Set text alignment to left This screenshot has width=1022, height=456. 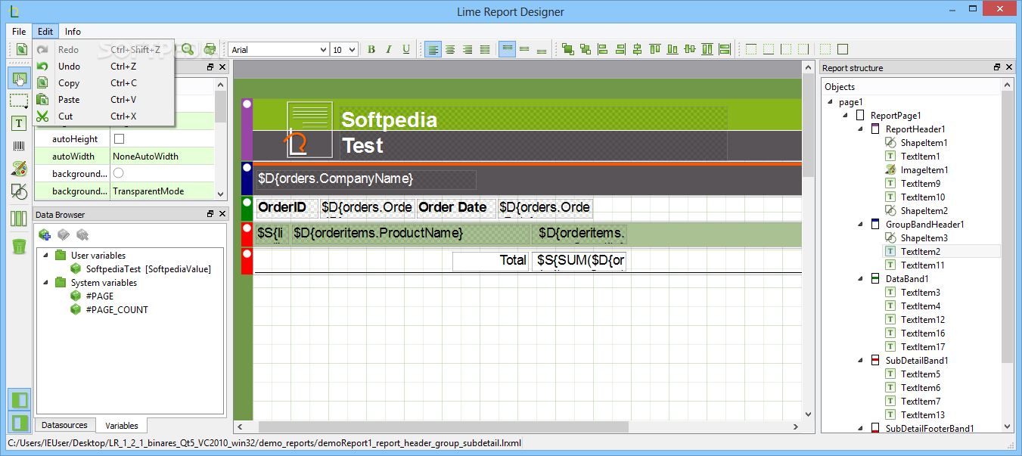[433, 49]
